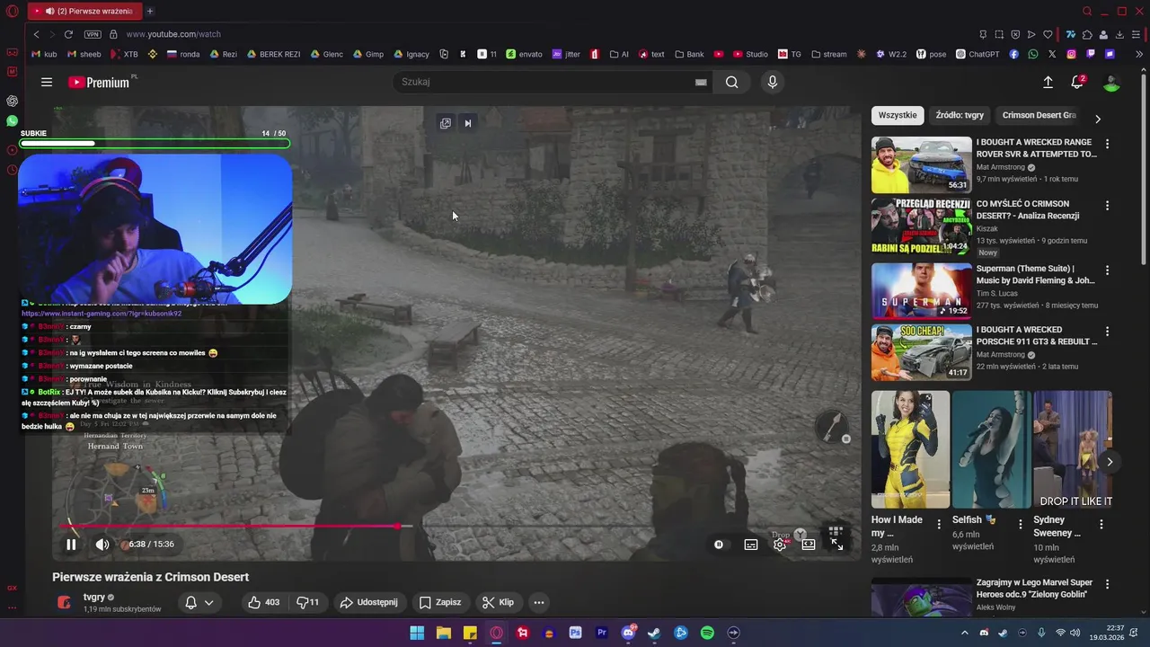The height and width of the screenshot is (647, 1150).
Task: Like the video (403)
Action: pos(263,602)
